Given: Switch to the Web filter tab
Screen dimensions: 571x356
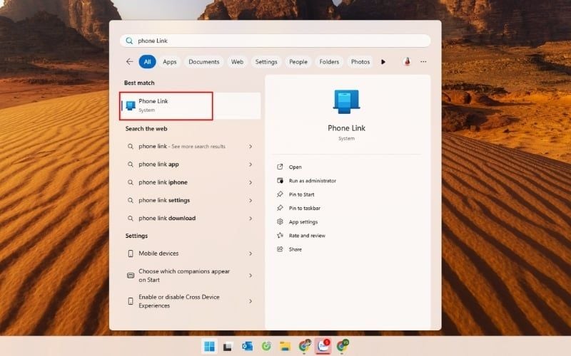Looking at the screenshot, I should click(237, 62).
